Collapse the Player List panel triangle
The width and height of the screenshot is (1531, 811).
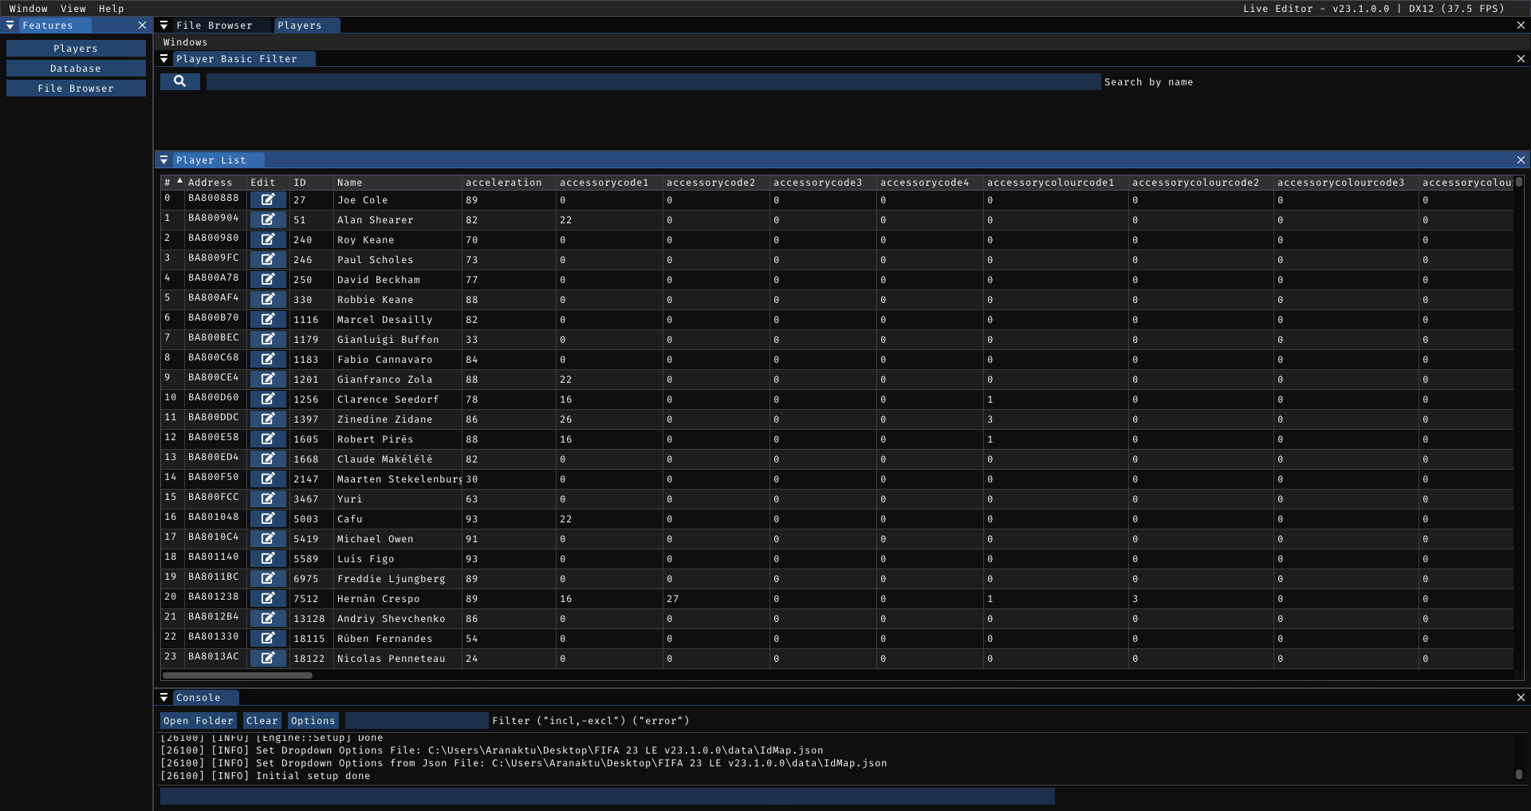click(163, 160)
